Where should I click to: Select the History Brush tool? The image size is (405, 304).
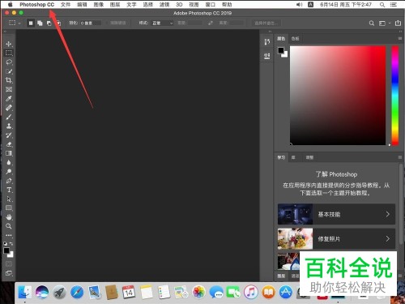pos(9,135)
